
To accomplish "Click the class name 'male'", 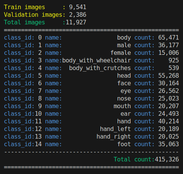I will pos(124,45).
